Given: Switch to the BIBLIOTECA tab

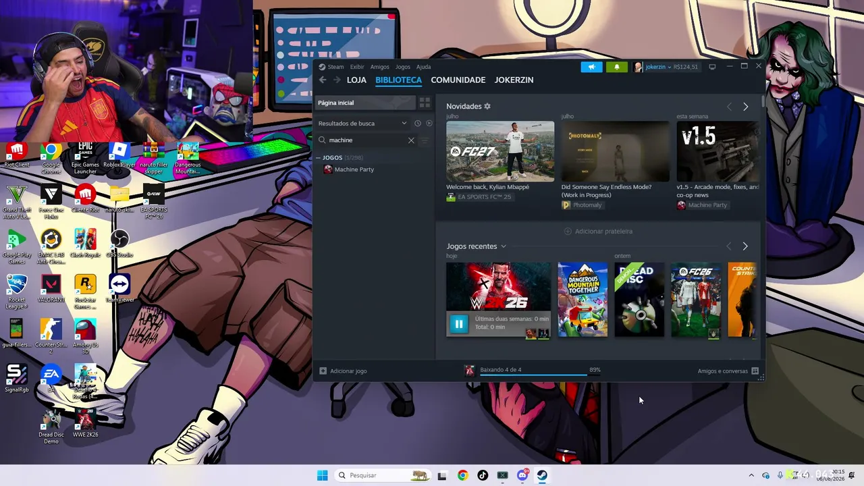Looking at the screenshot, I should click(x=398, y=80).
